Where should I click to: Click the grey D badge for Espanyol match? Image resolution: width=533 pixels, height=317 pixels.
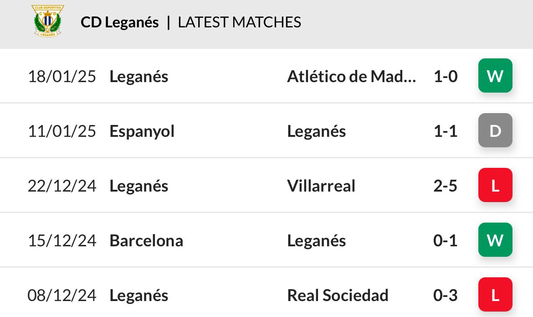tap(495, 130)
